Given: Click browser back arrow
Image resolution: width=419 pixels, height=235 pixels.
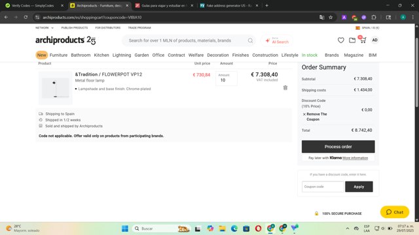Looking at the screenshot, I should coord(6,18).
